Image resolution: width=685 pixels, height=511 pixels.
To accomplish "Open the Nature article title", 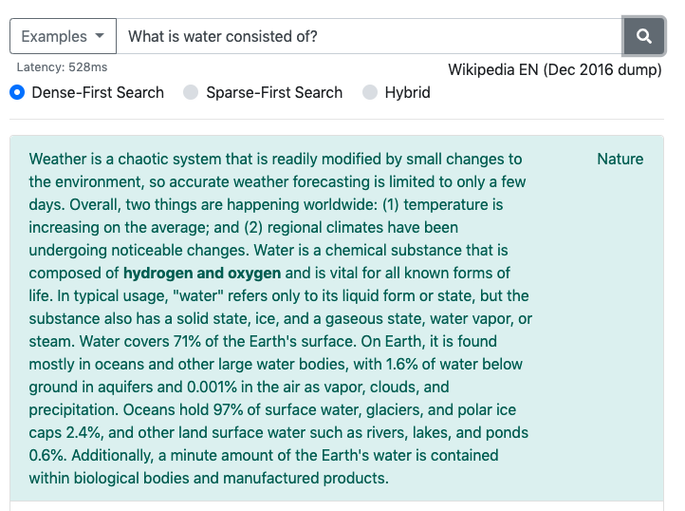I will [620, 159].
